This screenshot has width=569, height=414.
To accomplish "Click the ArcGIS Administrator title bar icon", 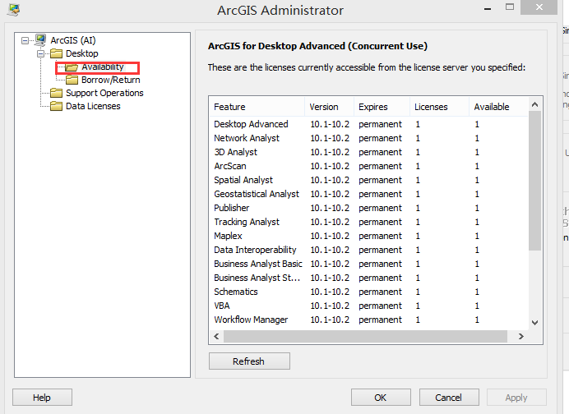I will tap(13, 10).
